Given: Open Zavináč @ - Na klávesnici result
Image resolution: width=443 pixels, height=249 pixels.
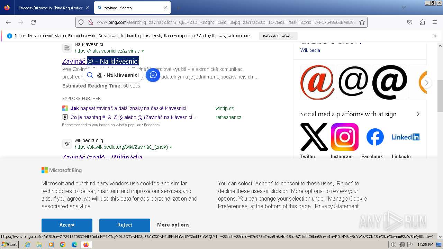Looking at the screenshot, I should coord(100,61).
